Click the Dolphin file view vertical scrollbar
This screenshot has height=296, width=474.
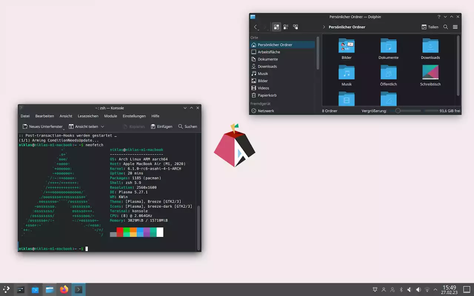[x=458, y=65]
